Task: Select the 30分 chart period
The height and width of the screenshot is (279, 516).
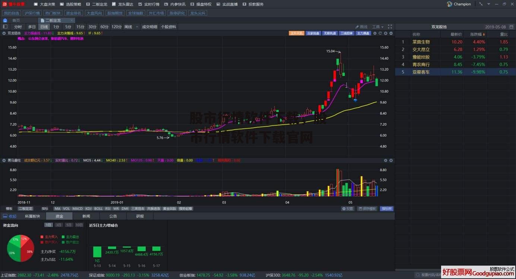Action: [x=92, y=27]
